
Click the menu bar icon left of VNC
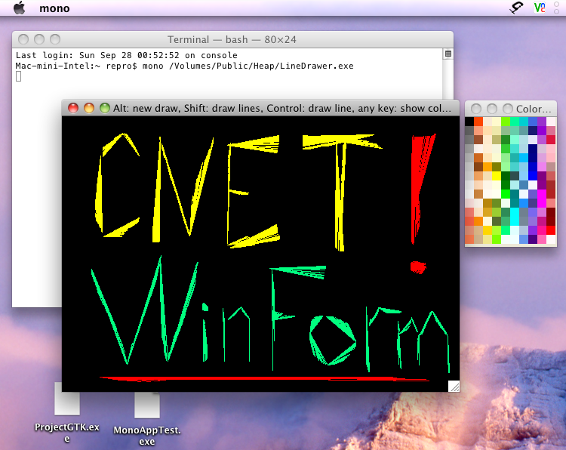click(517, 8)
